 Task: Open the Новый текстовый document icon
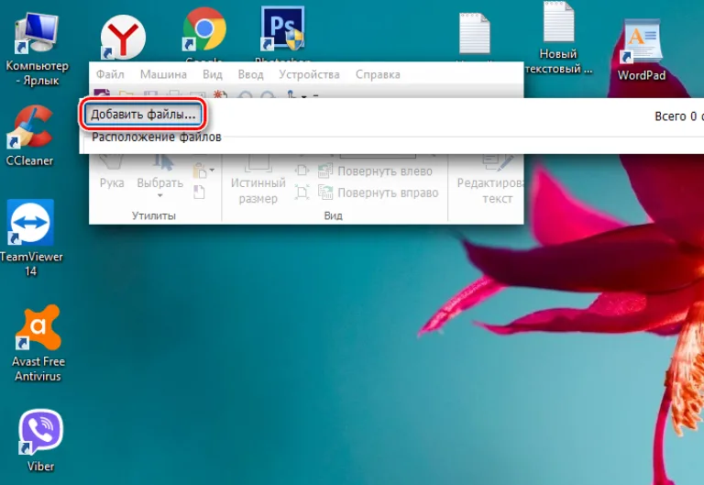(x=558, y=39)
